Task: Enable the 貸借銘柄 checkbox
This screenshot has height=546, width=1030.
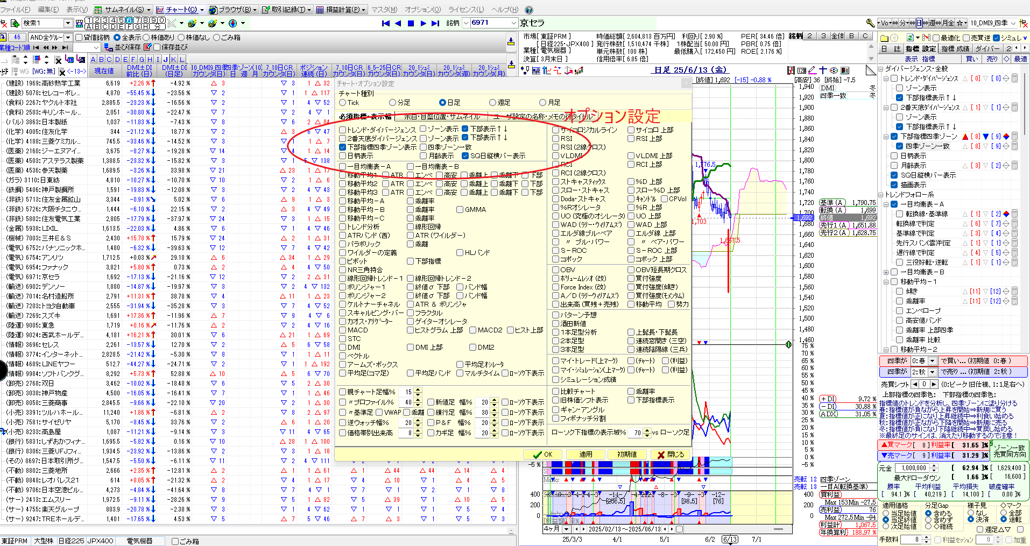Action: coord(79,37)
